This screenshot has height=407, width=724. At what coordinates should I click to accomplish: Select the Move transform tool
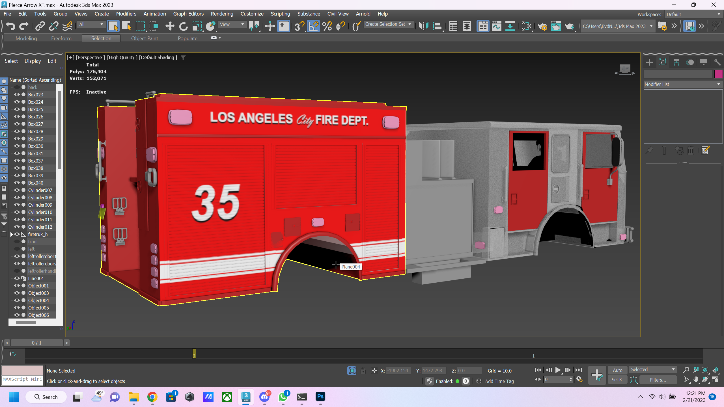(x=170, y=26)
